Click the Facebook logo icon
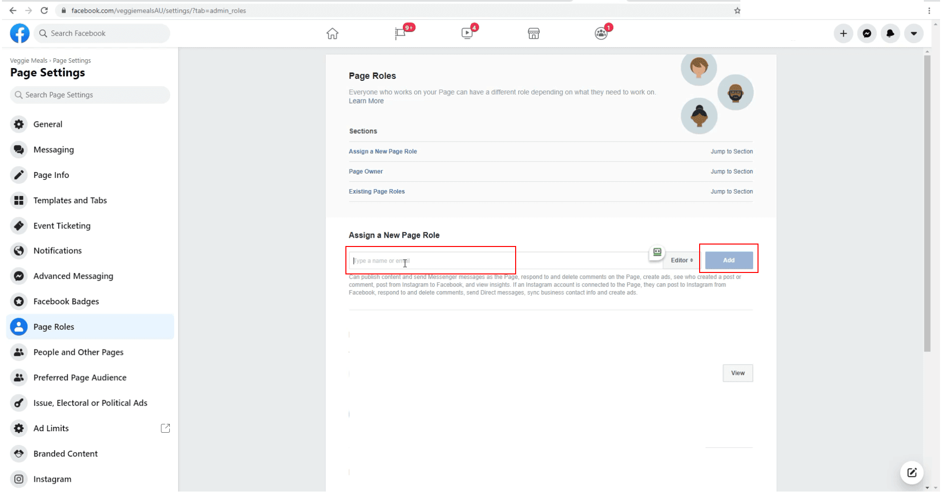942x492 pixels. [20, 33]
